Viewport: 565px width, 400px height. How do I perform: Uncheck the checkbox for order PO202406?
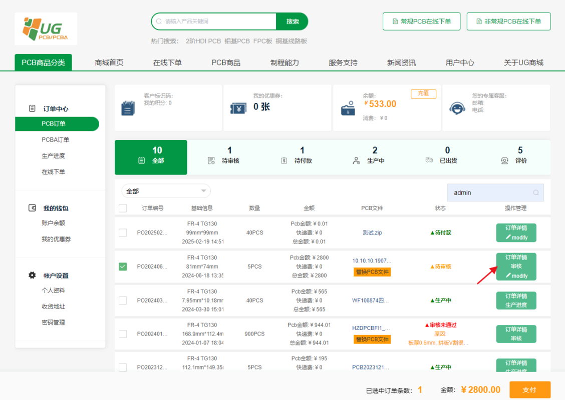[x=123, y=266]
